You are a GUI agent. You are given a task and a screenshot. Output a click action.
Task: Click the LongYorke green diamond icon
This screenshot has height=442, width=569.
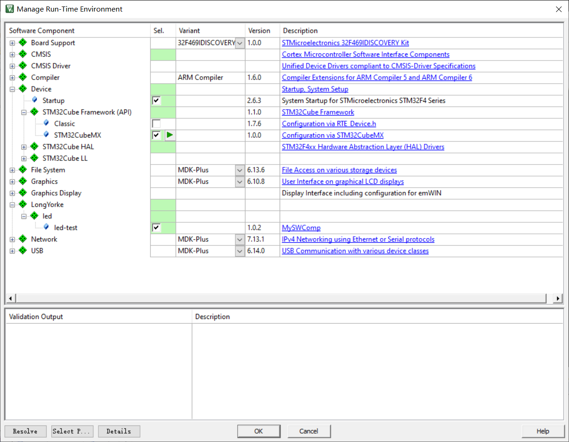(23, 205)
